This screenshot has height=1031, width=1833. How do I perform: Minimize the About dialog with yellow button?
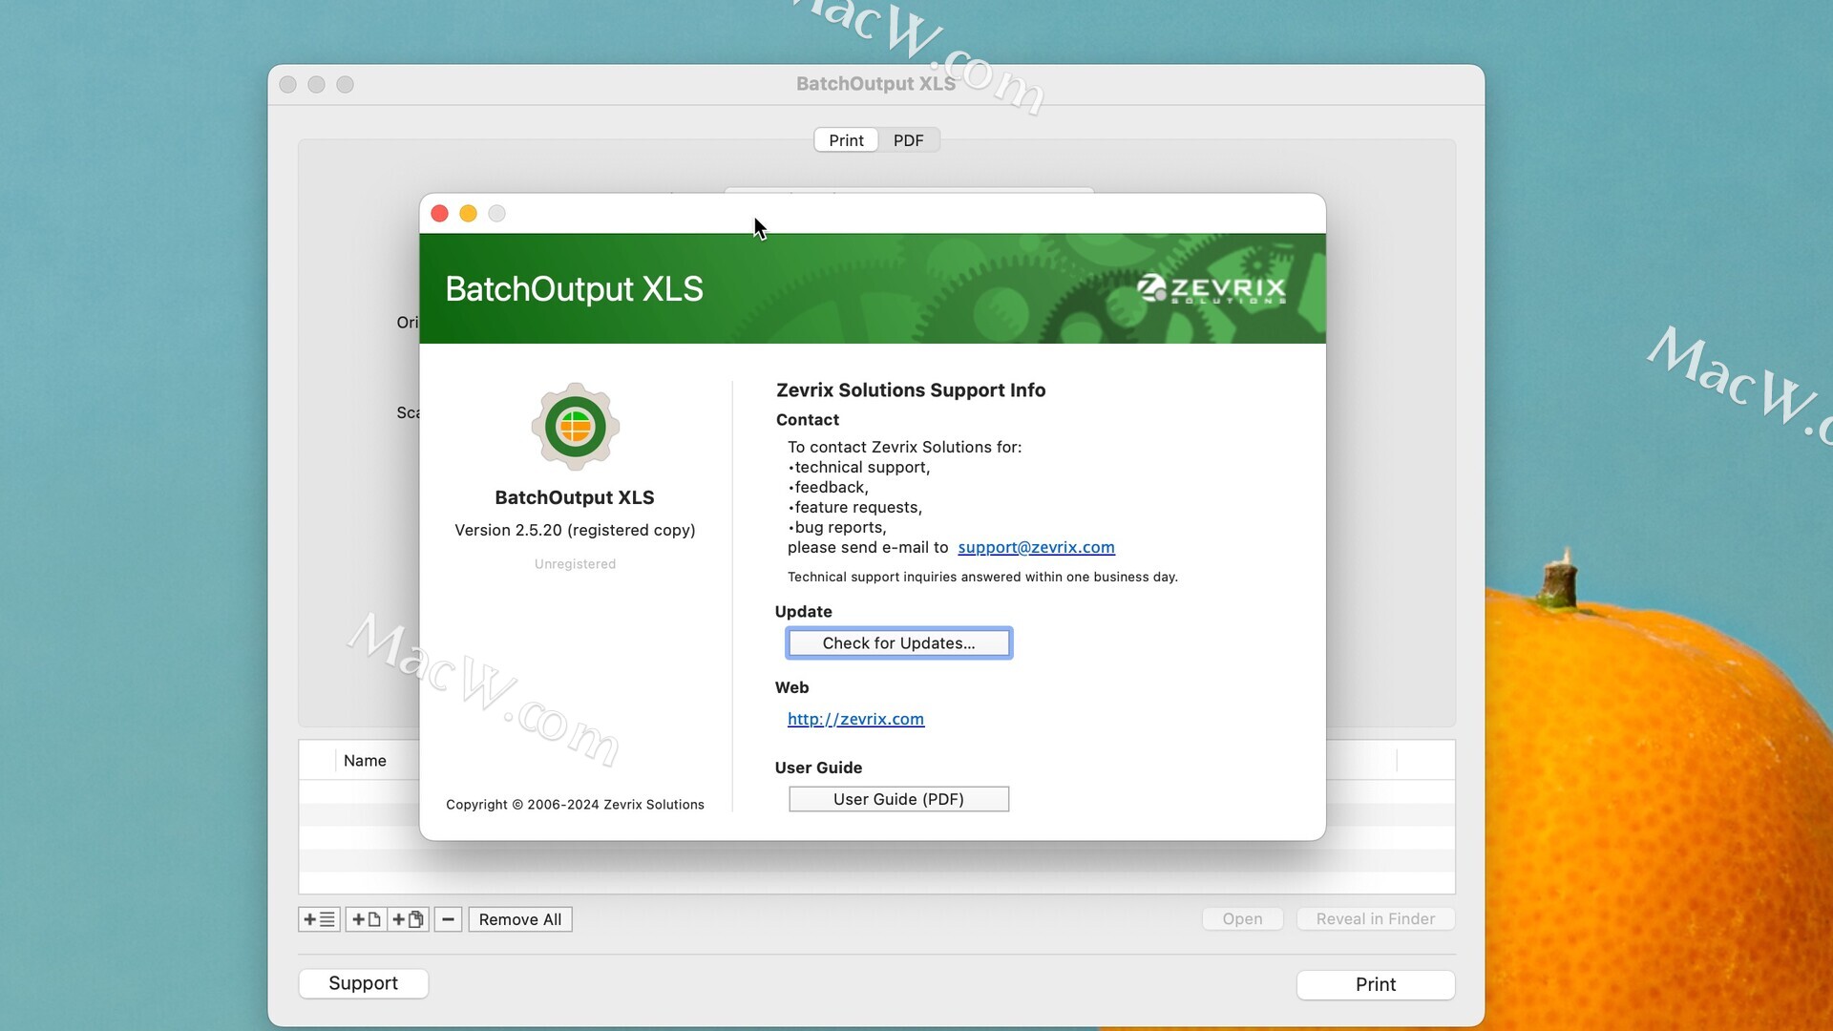[x=469, y=214]
